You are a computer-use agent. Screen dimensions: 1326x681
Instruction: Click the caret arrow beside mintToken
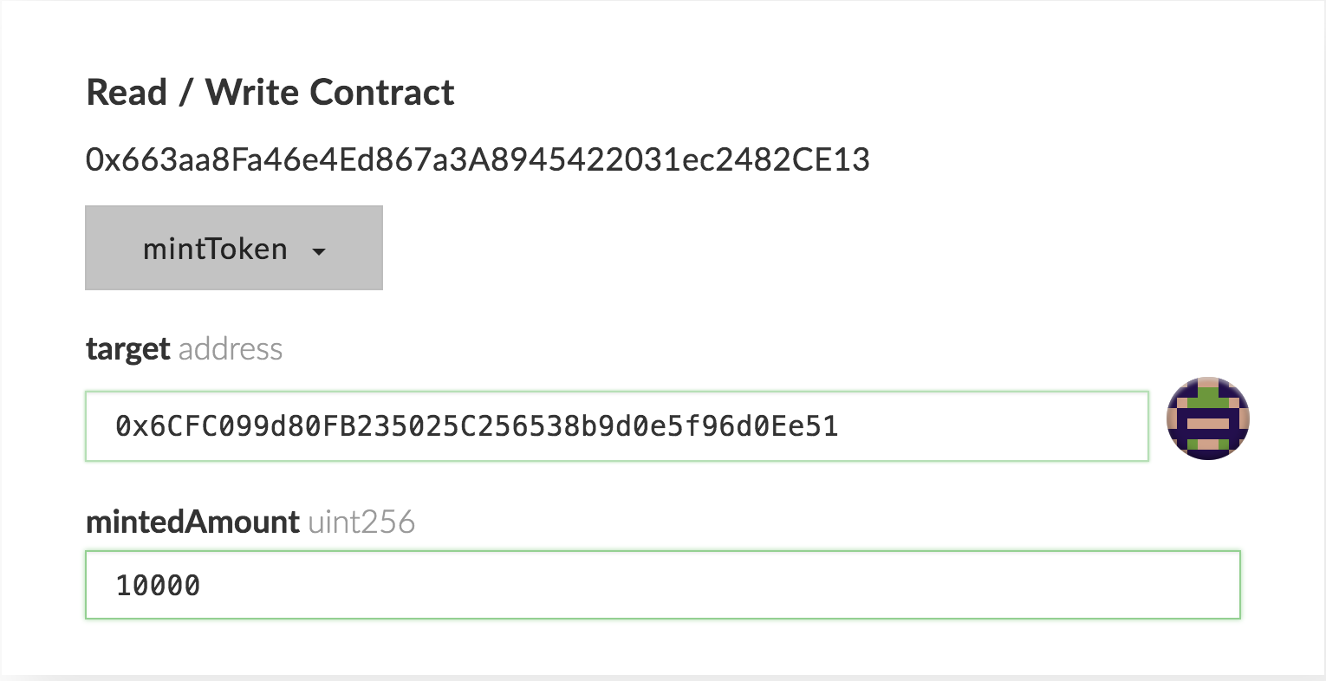(319, 251)
